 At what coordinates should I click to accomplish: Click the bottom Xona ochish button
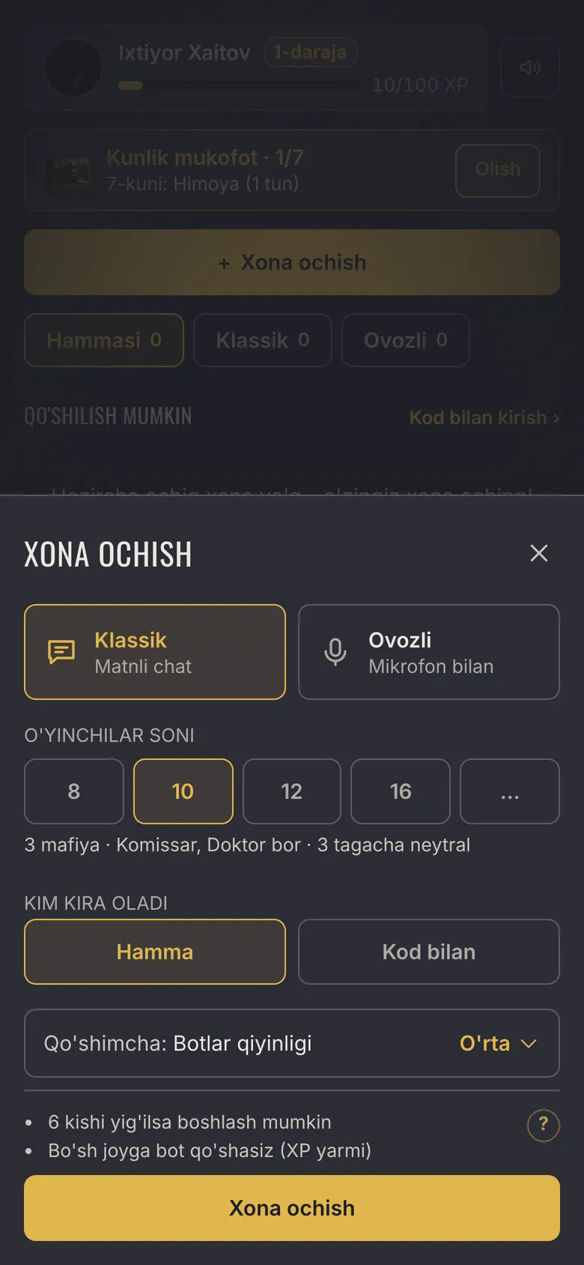(x=292, y=1208)
